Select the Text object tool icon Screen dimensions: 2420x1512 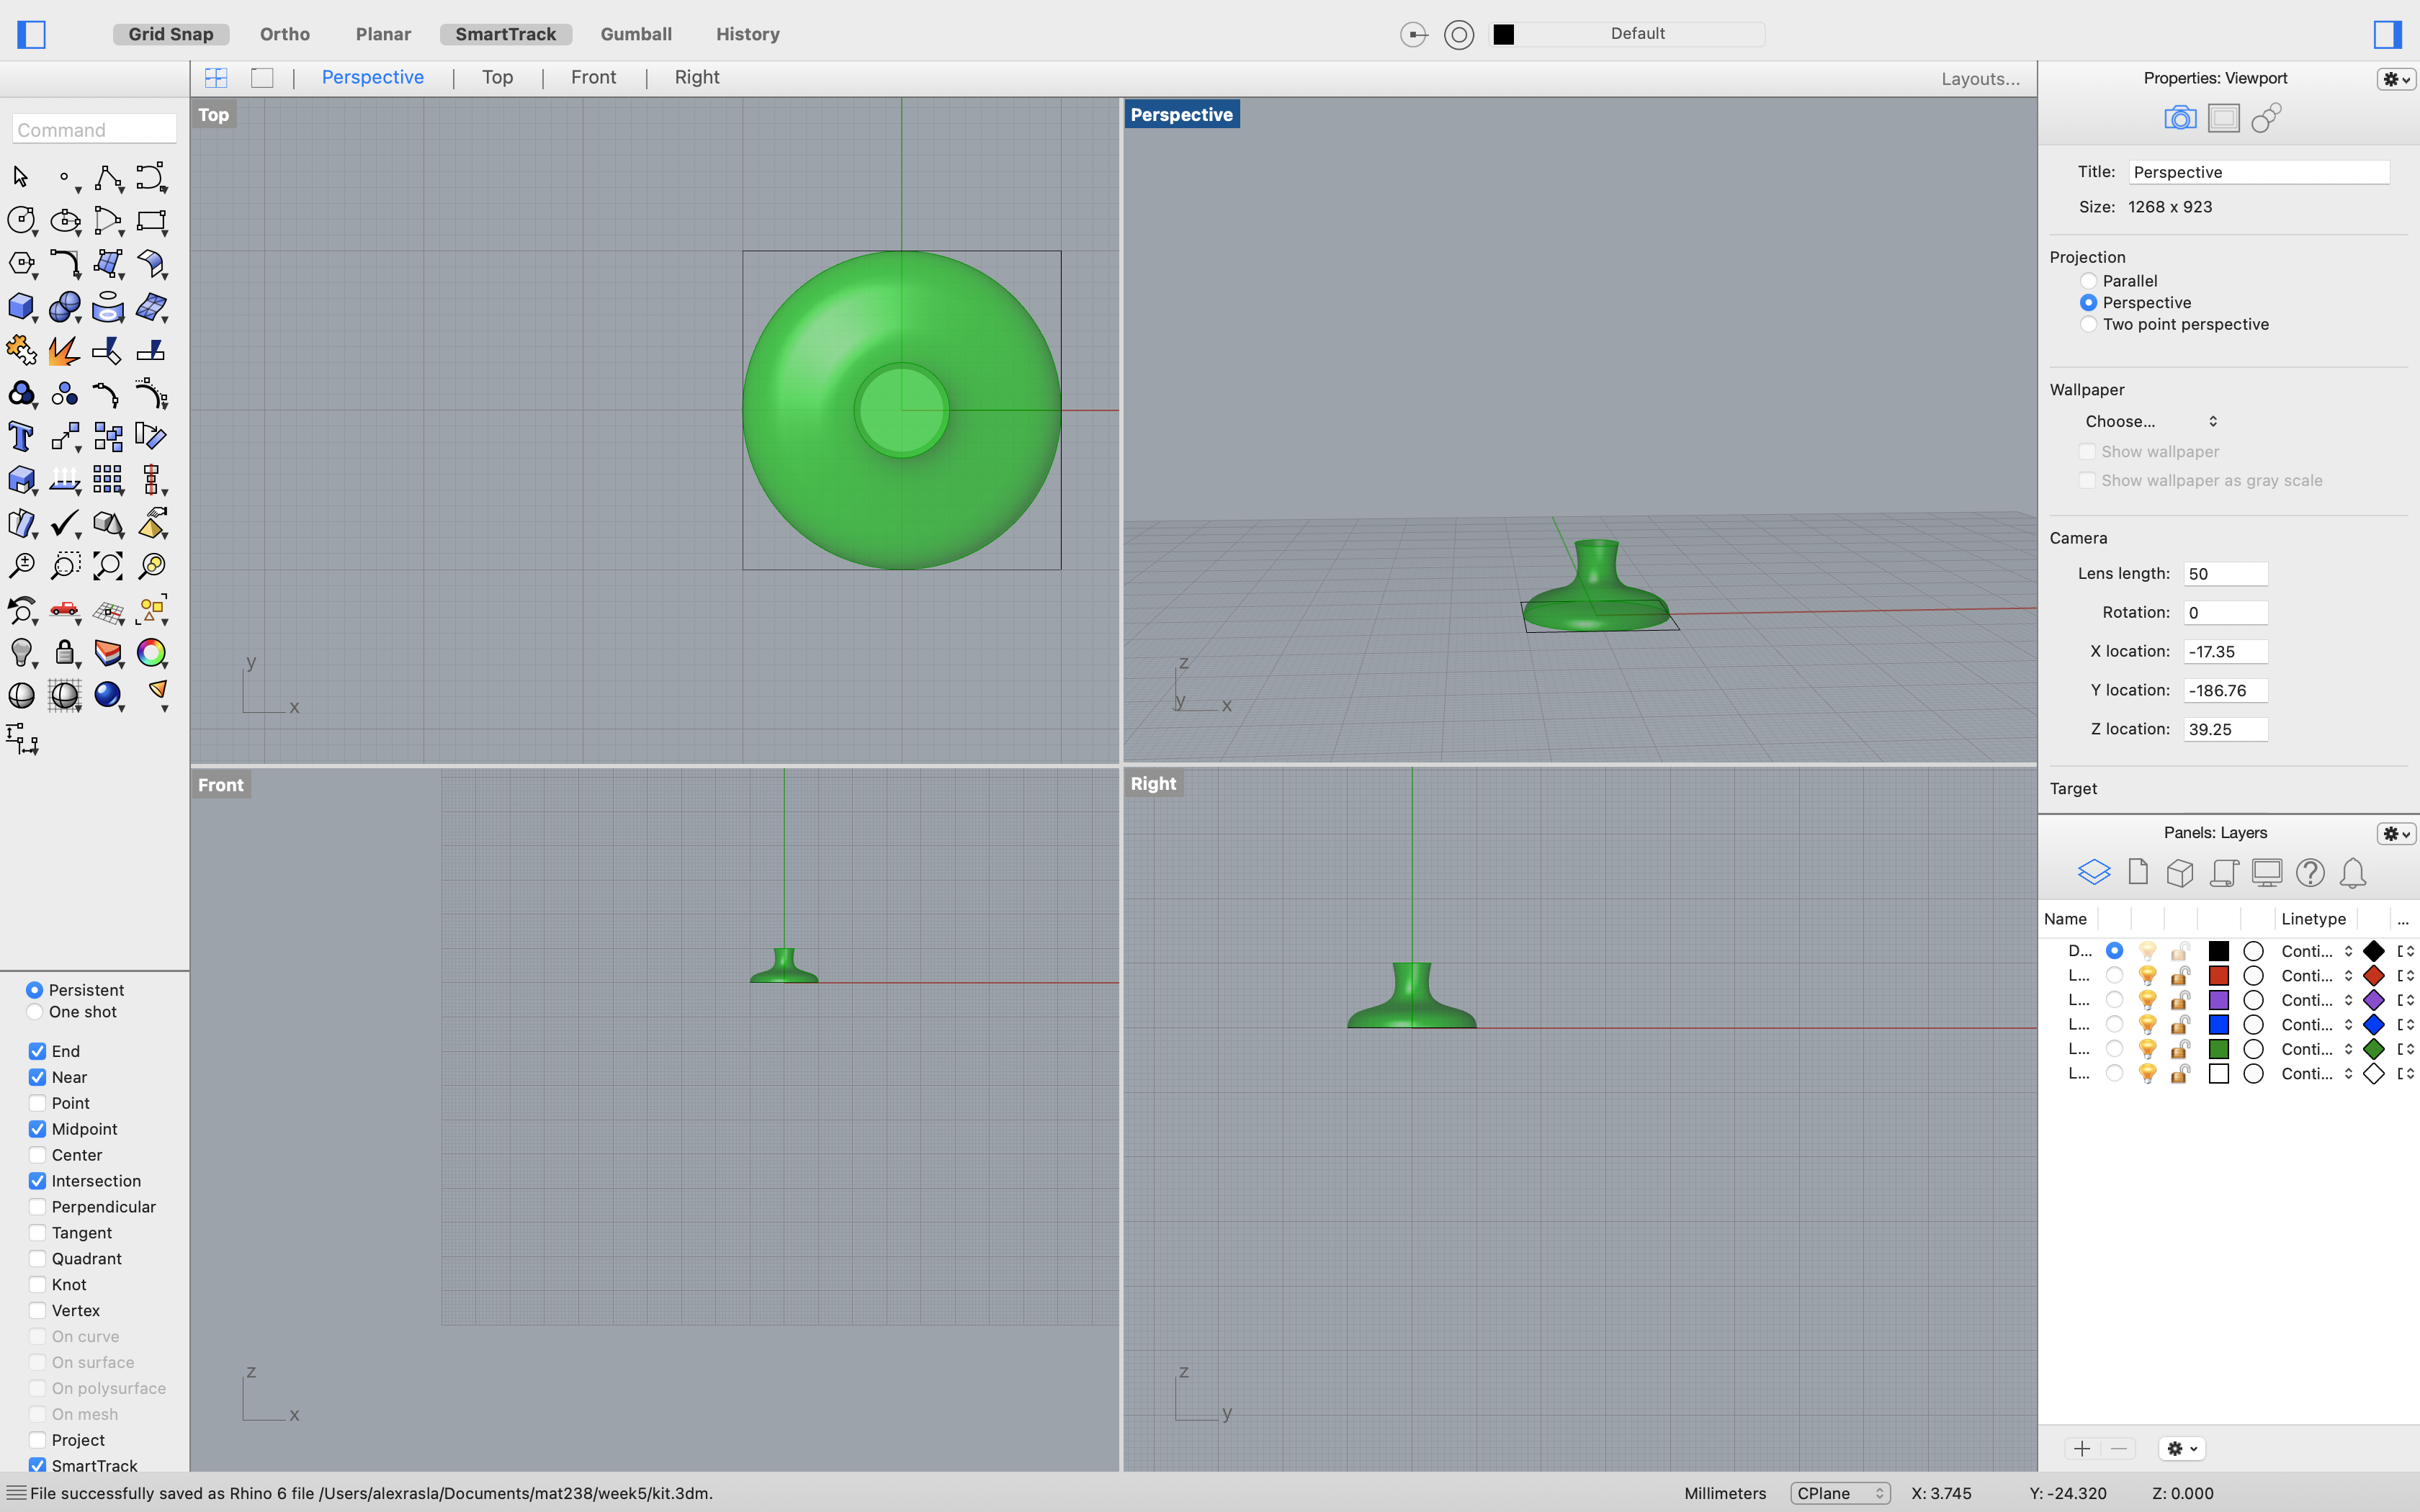(20, 437)
